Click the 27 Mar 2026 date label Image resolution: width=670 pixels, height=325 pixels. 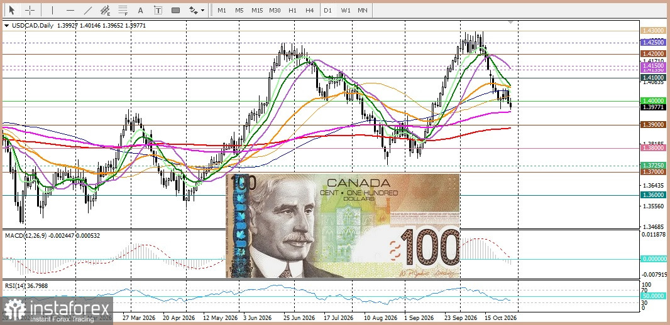[138, 317]
